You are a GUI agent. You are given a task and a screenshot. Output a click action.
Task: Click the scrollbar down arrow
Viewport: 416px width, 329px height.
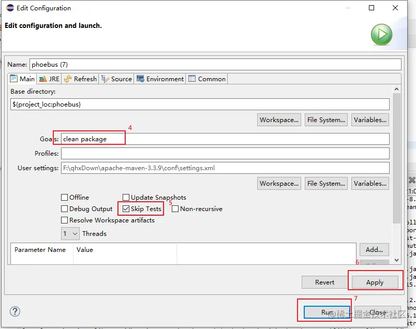pyautogui.click(x=397, y=260)
